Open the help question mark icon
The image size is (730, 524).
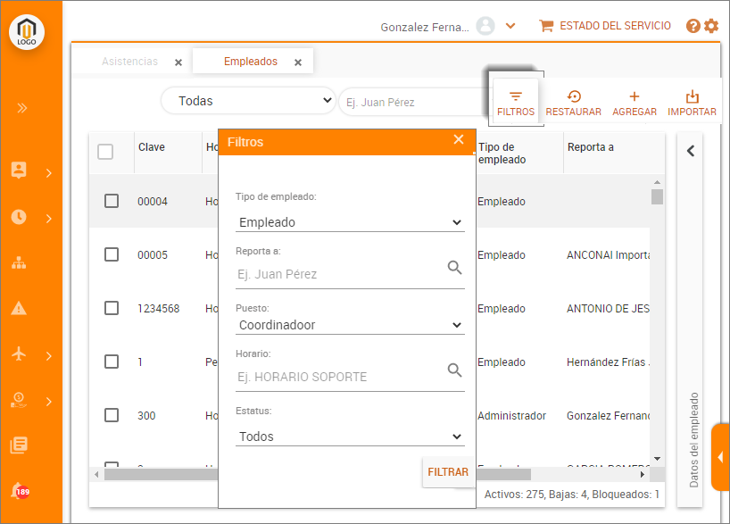(693, 26)
